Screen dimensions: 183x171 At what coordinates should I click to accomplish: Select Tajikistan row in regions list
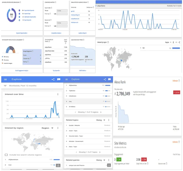pos(88,91)
